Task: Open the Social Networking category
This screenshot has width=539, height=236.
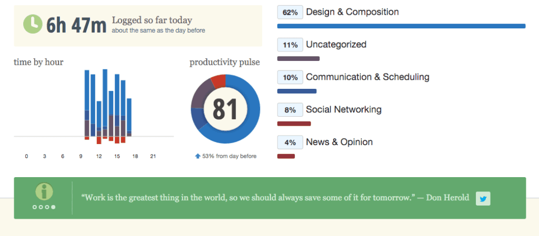Action: 344,109
